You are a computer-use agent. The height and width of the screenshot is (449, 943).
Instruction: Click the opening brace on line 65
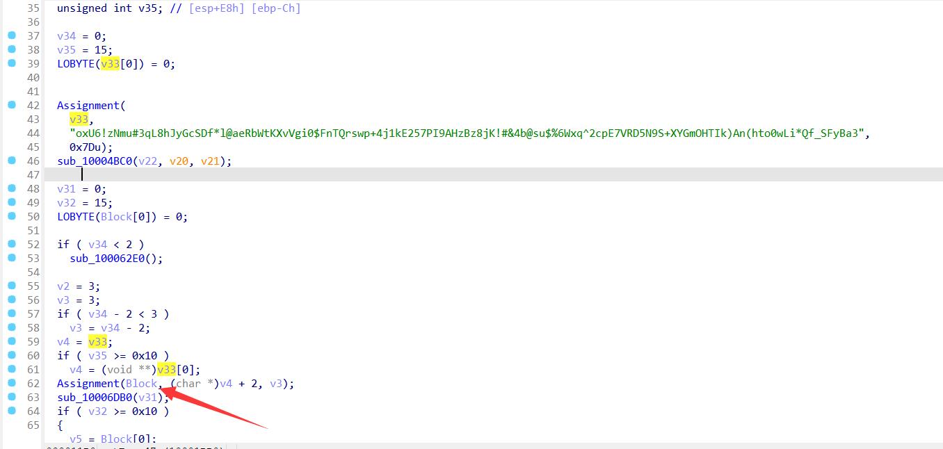tap(60, 425)
